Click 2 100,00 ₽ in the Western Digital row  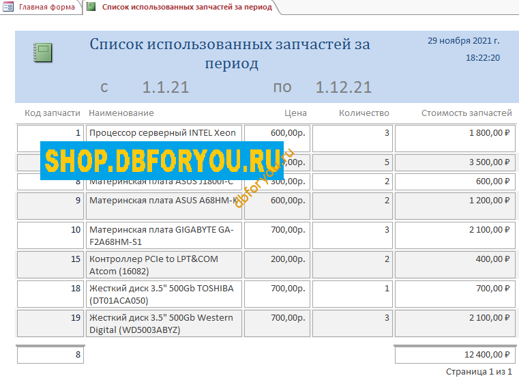[x=455, y=323]
